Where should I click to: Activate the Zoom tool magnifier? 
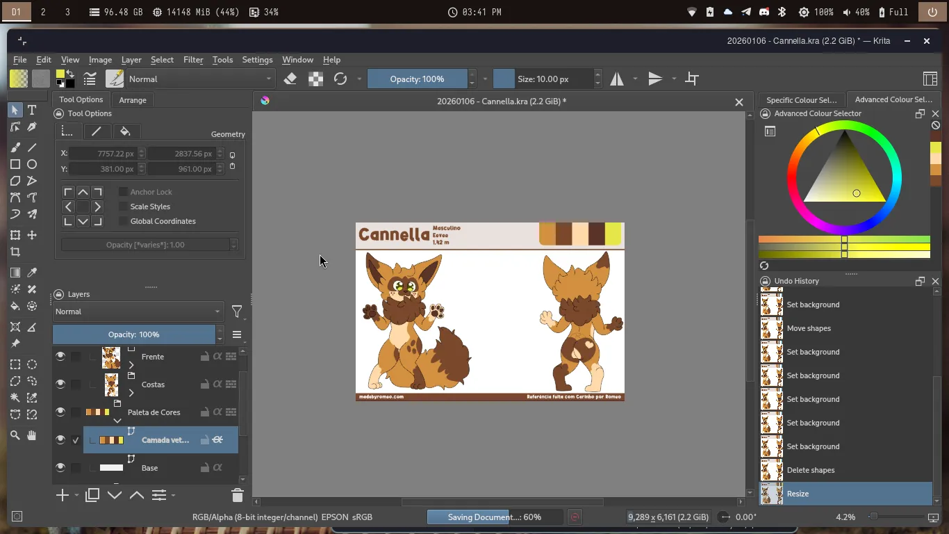[x=15, y=435]
